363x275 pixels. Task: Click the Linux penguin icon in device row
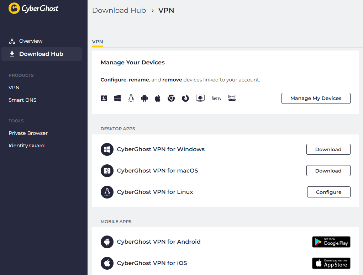[x=131, y=98]
